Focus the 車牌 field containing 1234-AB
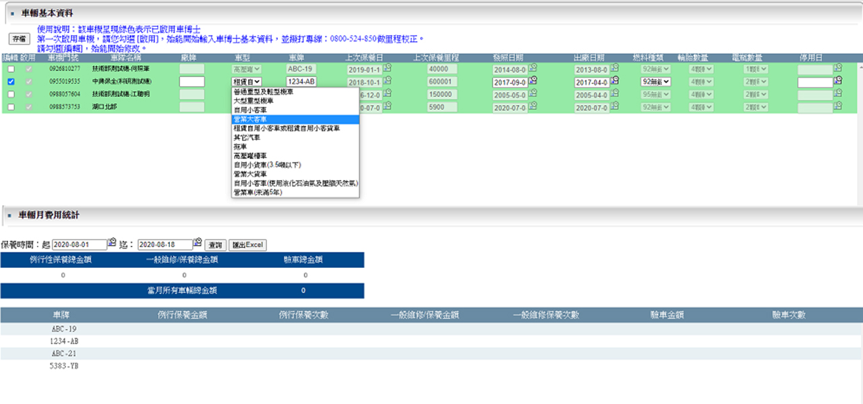Screen dimensions: 863x404 coord(301,81)
